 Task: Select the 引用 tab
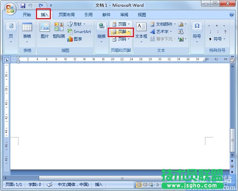[x=88, y=14]
